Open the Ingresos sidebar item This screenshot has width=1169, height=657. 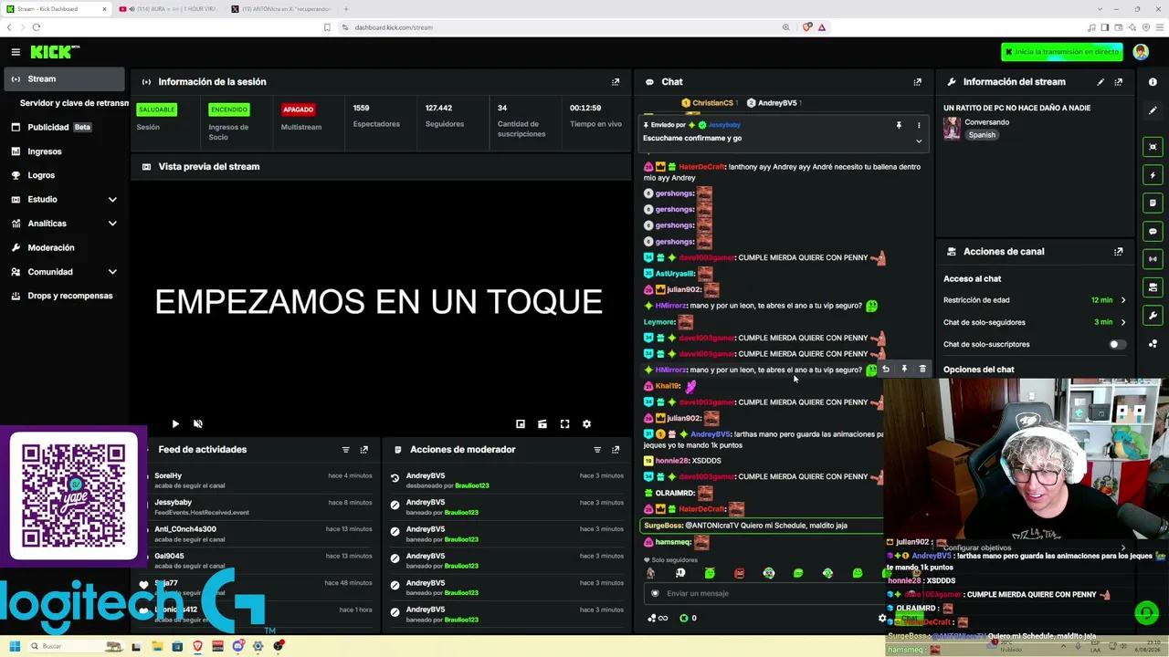pyautogui.click(x=63, y=151)
